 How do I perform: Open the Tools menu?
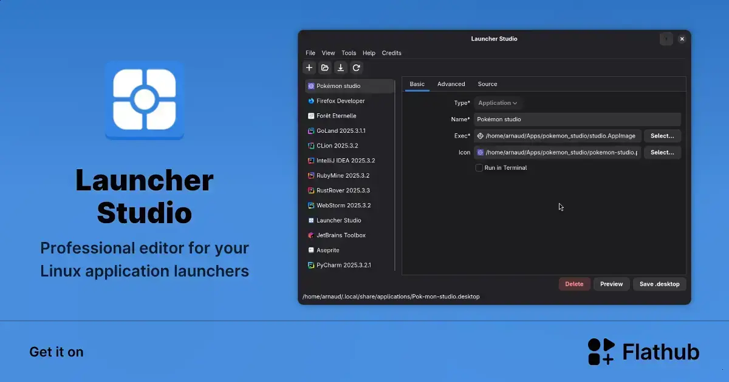tap(349, 53)
